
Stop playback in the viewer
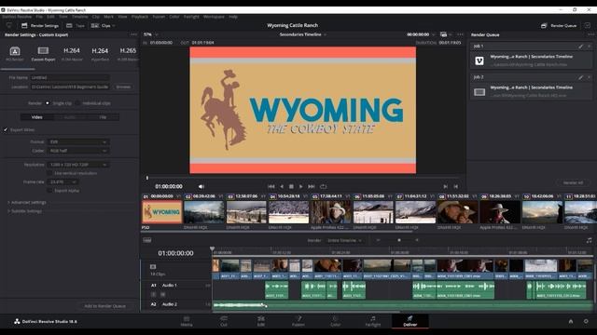291,186
